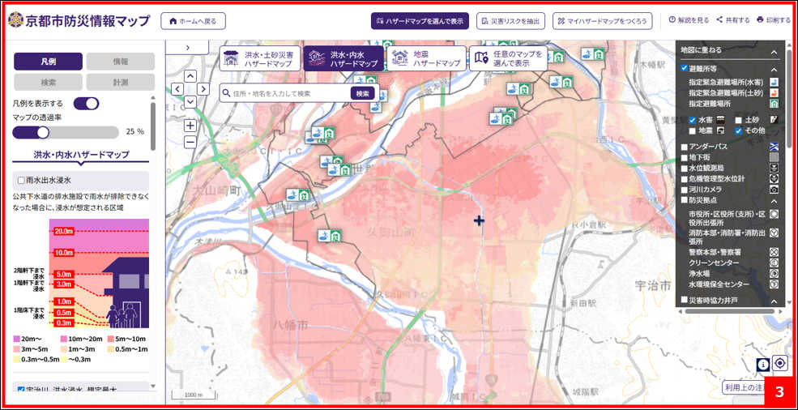Check 河川カメラ layer checkbox
798x410 pixels.
(x=685, y=190)
